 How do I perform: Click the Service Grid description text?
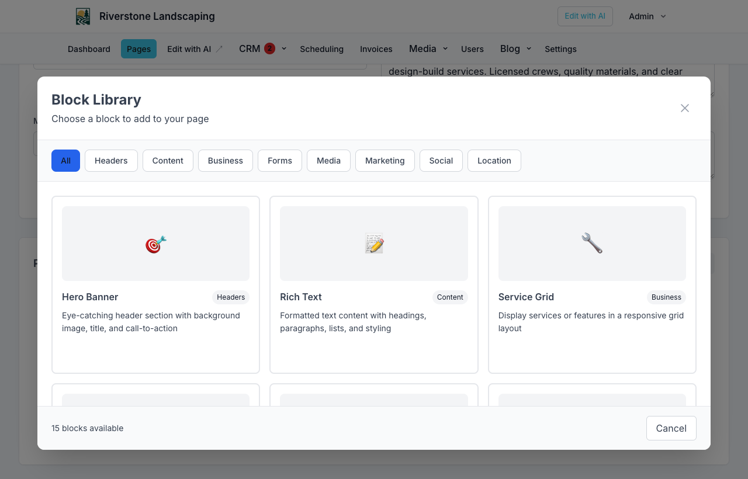[591, 322]
